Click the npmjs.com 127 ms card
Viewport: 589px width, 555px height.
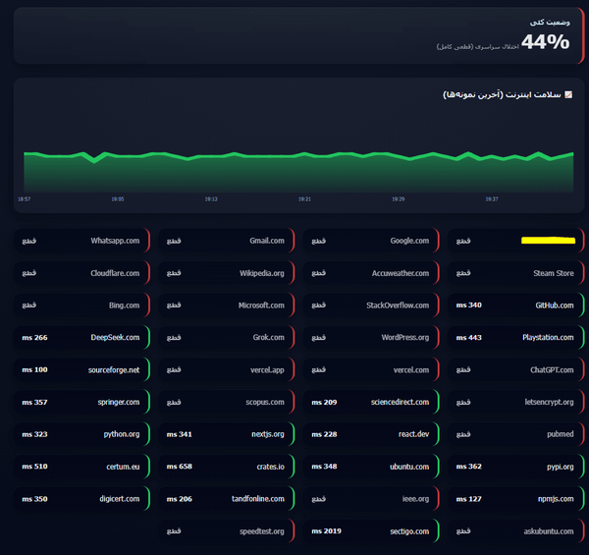(516, 499)
